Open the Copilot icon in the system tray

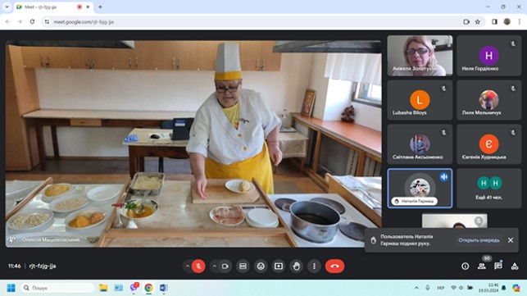pos(516,288)
